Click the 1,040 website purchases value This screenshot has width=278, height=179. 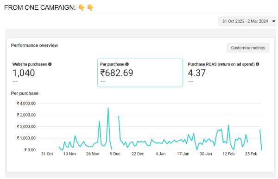click(24, 73)
